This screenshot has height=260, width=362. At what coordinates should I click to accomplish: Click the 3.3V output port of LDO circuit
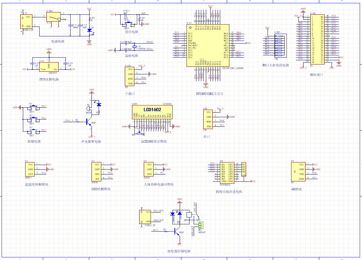click(72, 69)
